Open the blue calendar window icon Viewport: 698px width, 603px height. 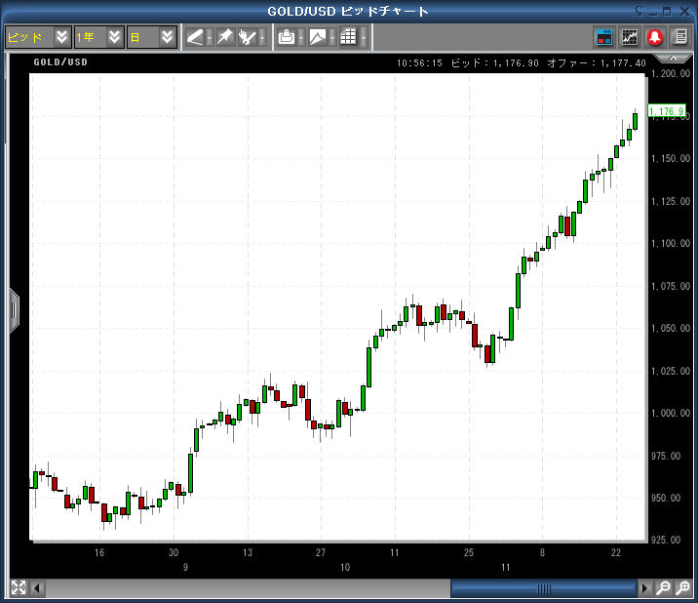(x=604, y=37)
